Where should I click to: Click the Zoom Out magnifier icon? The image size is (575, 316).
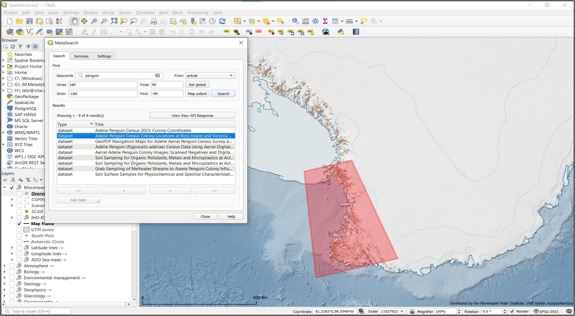[104, 21]
